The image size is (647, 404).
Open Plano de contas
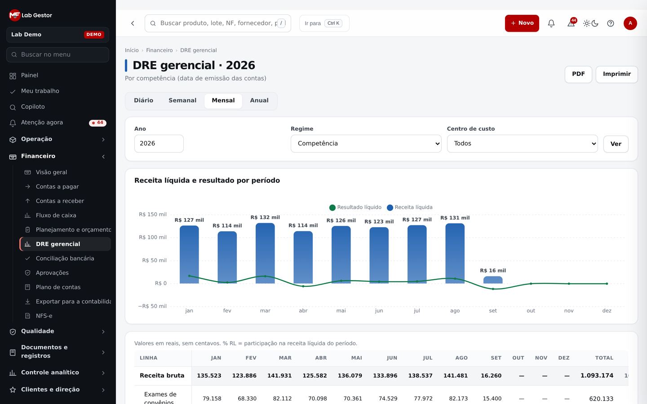(x=66, y=287)
